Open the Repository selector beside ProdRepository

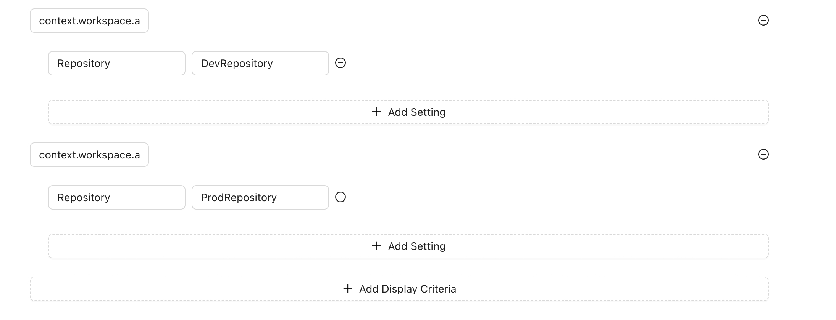click(x=116, y=197)
